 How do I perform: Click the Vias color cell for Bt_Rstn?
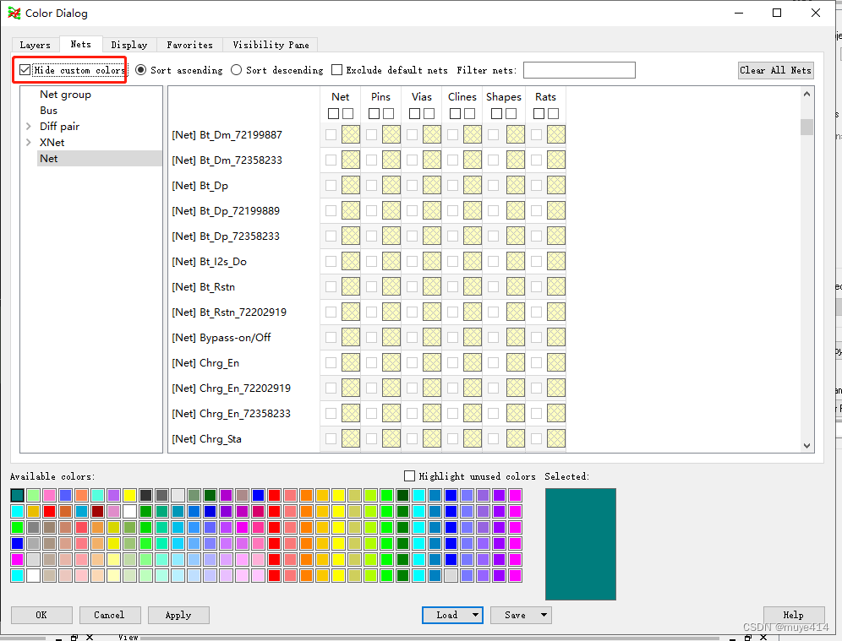(431, 286)
